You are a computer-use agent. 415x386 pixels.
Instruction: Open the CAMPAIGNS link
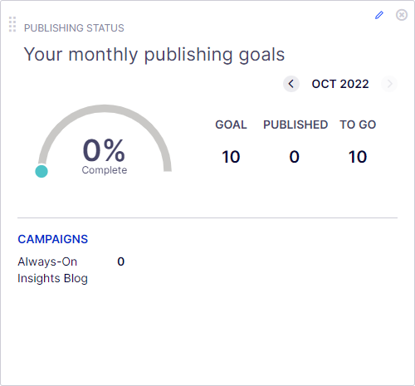pos(53,239)
